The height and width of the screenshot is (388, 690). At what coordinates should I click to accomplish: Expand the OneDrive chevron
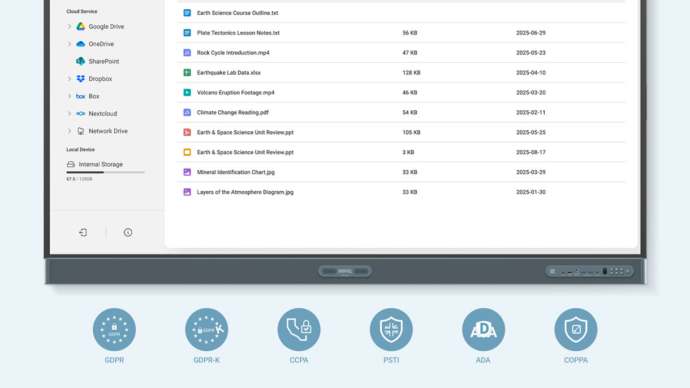(70, 44)
